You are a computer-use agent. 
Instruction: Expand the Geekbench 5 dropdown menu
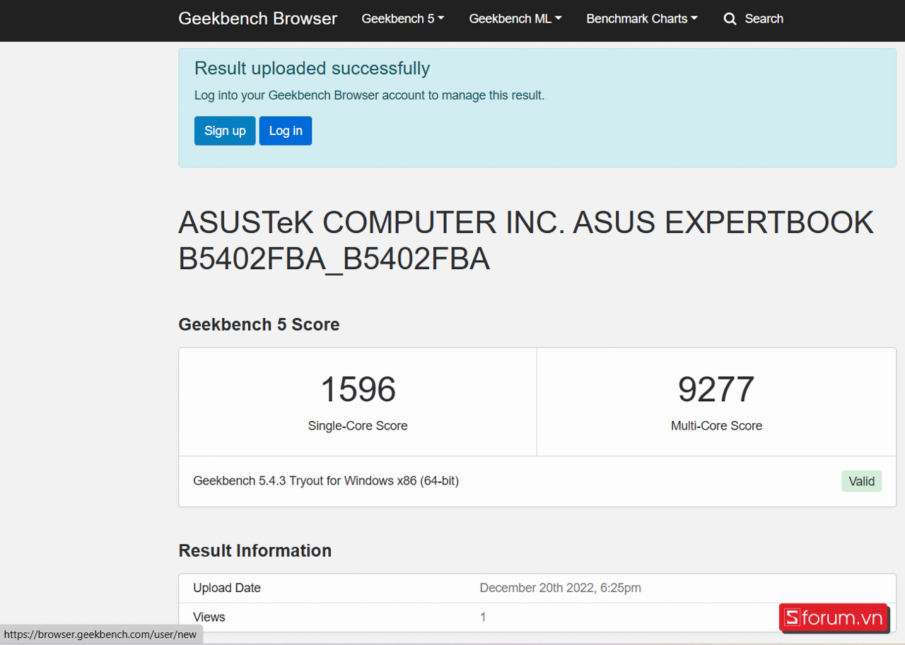tap(403, 19)
